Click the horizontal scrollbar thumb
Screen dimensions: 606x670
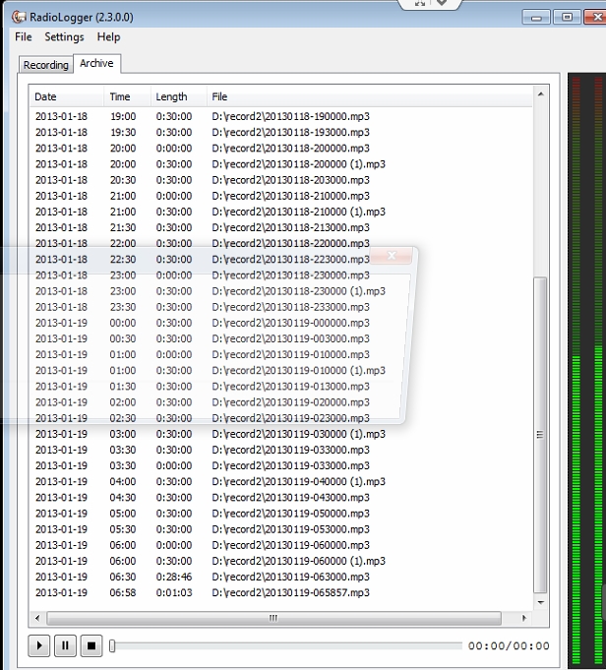(x=273, y=618)
